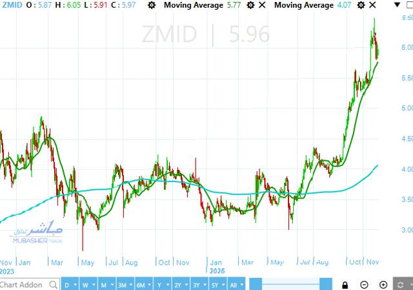Image resolution: width=413 pixels, height=290 pixels.
Task: Switch to the W weekly interval
Action: point(86,285)
